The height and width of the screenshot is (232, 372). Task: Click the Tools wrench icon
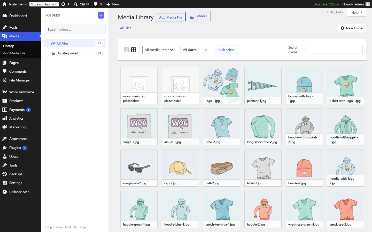(x=5, y=165)
